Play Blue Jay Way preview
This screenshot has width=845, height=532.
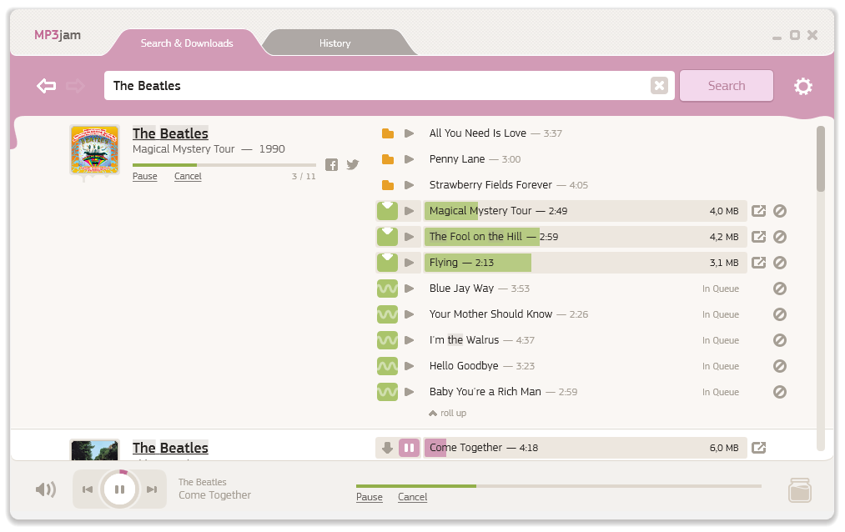point(409,289)
